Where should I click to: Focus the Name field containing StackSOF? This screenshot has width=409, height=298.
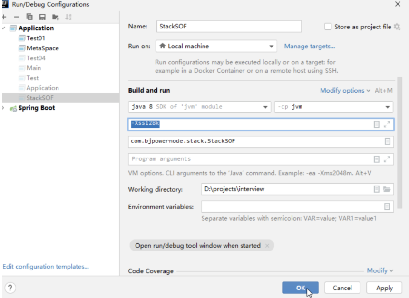tap(229, 27)
